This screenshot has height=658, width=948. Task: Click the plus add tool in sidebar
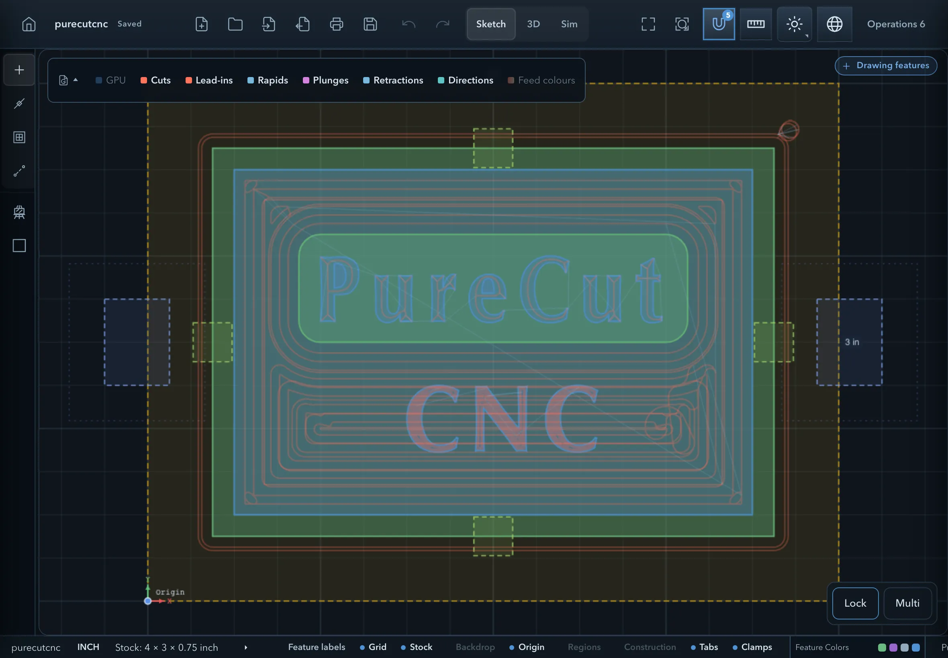(x=19, y=70)
